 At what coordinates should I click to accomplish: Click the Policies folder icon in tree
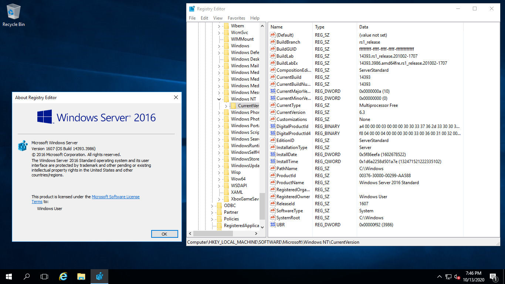pos(219,219)
